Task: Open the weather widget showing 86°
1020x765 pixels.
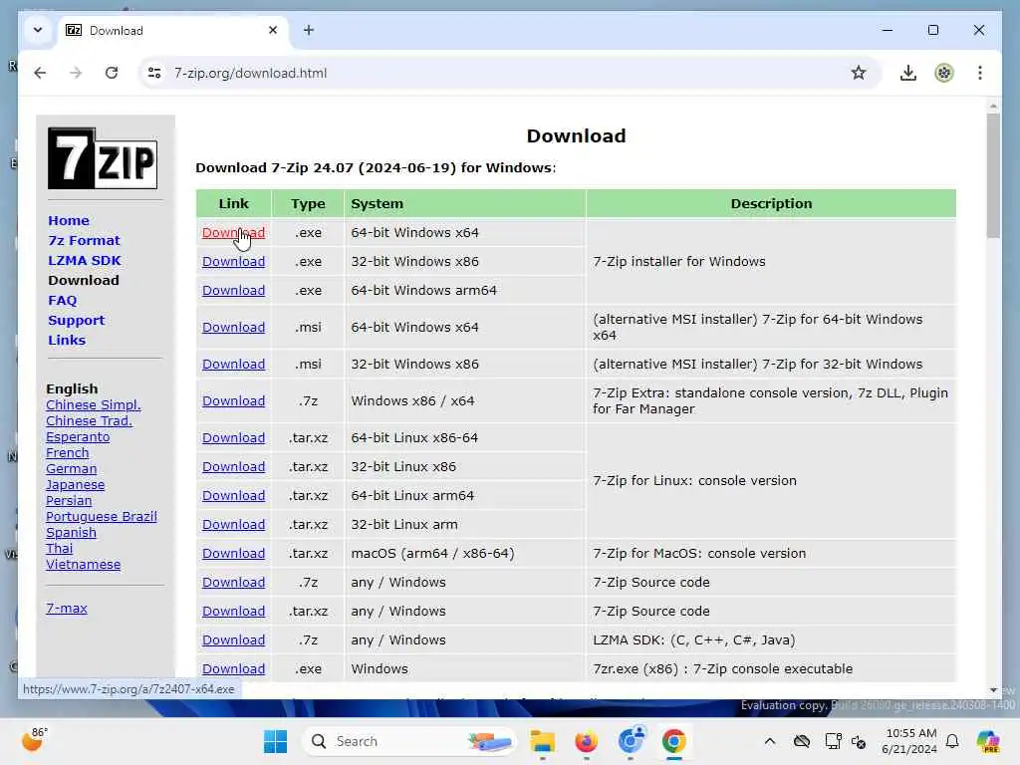Action: 34,740
